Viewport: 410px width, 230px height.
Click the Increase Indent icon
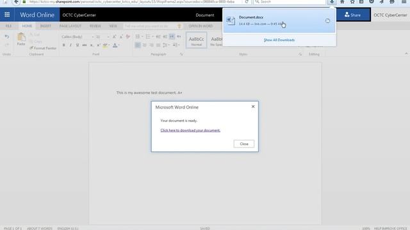click(165, 37)
